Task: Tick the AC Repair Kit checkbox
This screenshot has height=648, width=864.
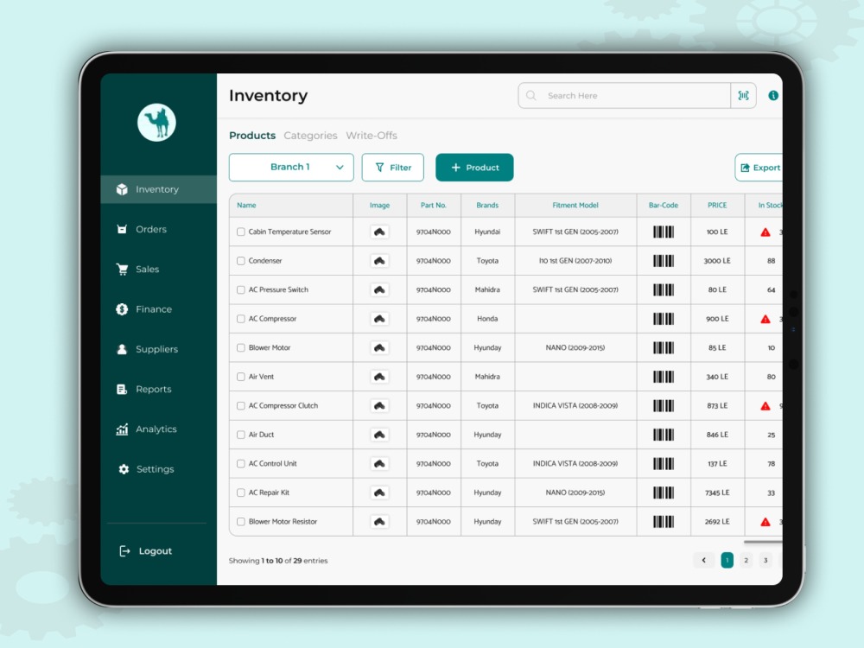Action: pyautogui.click(x=241, y=492)
